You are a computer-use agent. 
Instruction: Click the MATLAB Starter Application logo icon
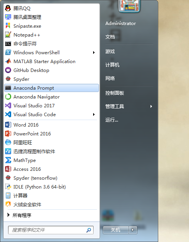(8, 61)
